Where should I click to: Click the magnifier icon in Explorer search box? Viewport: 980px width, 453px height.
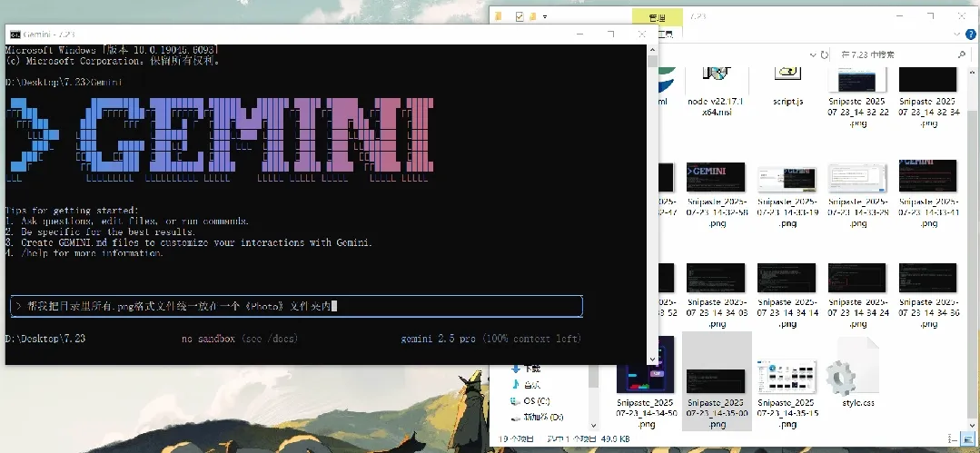click(962, 55)
